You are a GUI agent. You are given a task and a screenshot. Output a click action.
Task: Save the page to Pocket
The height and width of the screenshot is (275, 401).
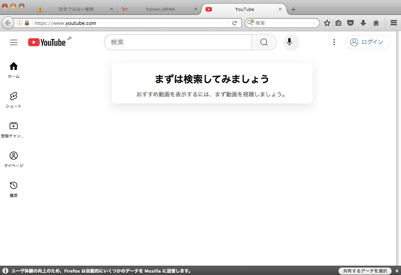coord(350,23)
